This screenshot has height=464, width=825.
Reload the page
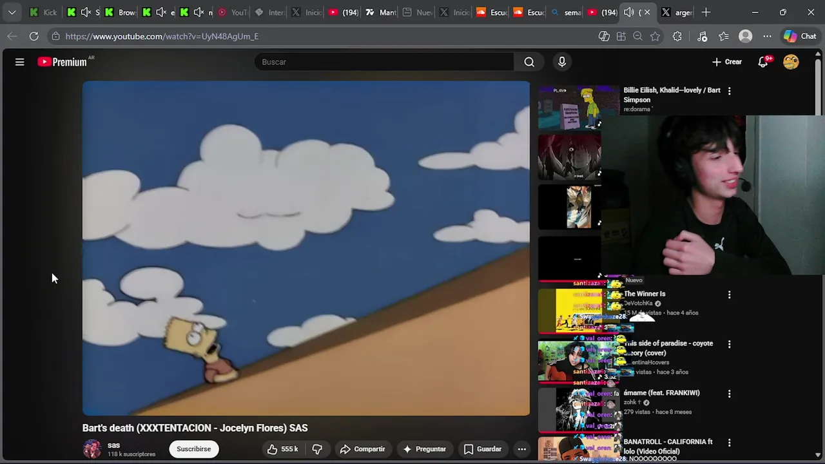[x=34, y=36]
